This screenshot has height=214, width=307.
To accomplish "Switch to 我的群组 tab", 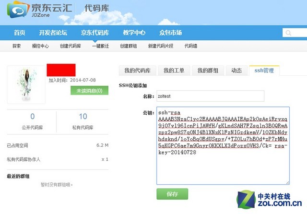I will pos(208,71).
